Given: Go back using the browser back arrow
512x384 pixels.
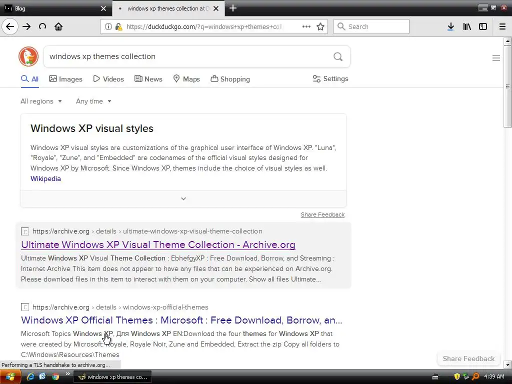Looking at the screenshot, I should point(10,26).
